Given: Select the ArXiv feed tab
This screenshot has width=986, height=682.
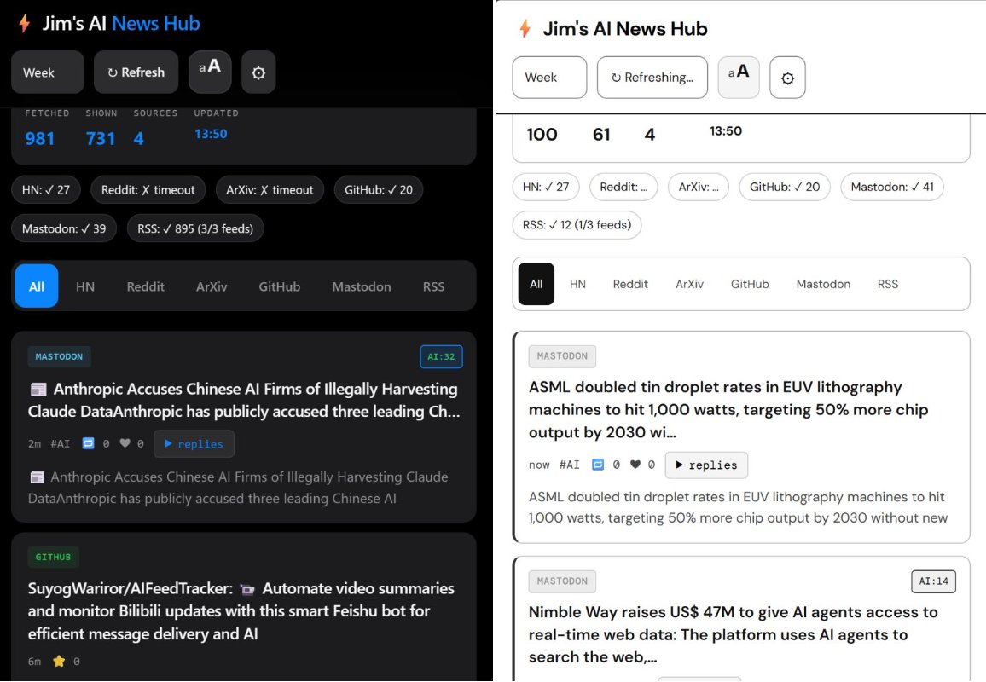Looking at the screenshot, I should [x=211, y=286].
